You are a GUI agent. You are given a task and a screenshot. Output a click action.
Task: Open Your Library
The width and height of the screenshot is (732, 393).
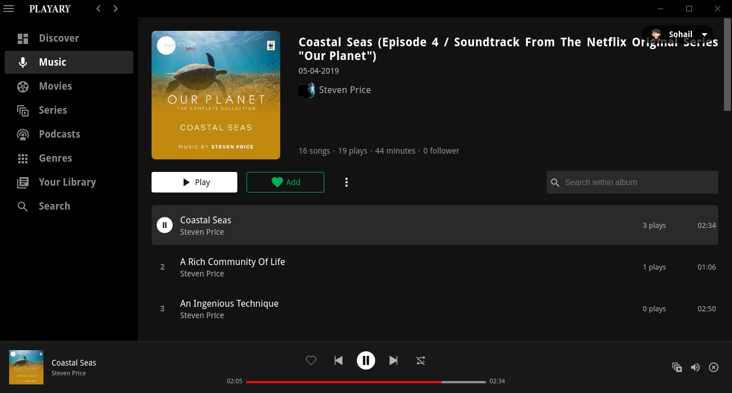pos(67,182)
